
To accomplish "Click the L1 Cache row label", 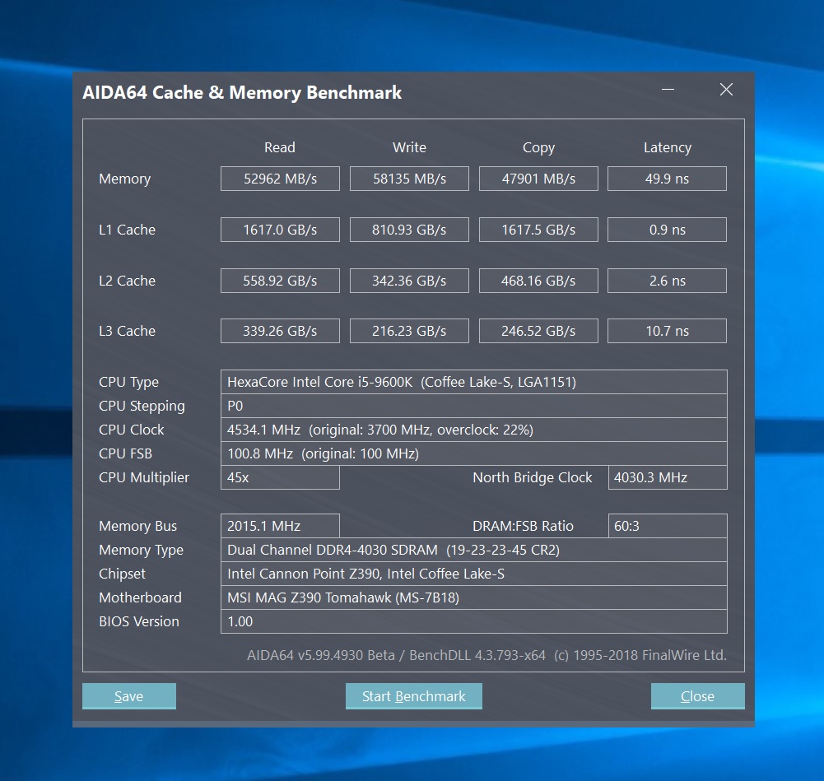I will [x=127, y=230].
